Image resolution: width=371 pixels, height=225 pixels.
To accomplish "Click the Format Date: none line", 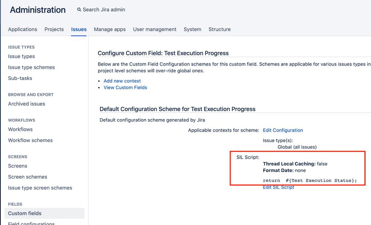I will pos(284,170).
